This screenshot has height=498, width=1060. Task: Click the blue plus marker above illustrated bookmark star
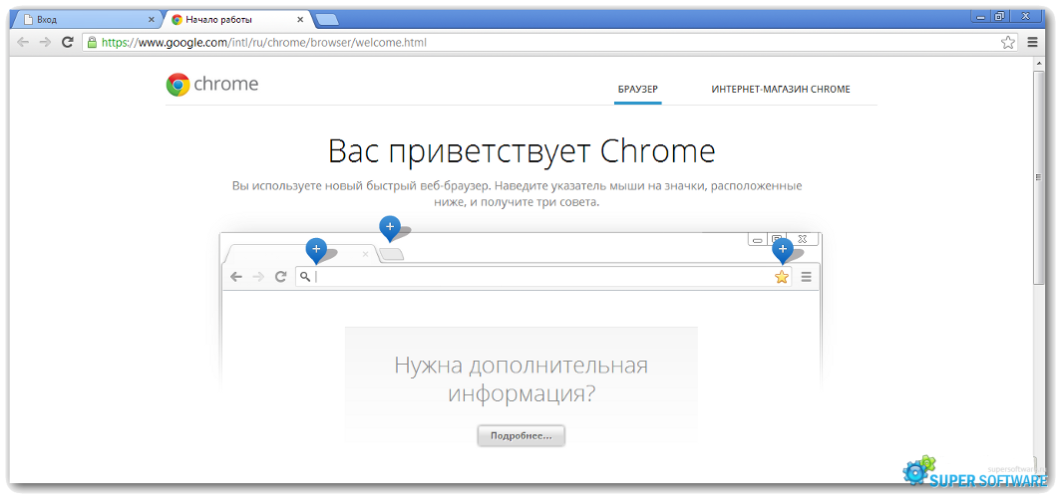(x=783, y=250)
